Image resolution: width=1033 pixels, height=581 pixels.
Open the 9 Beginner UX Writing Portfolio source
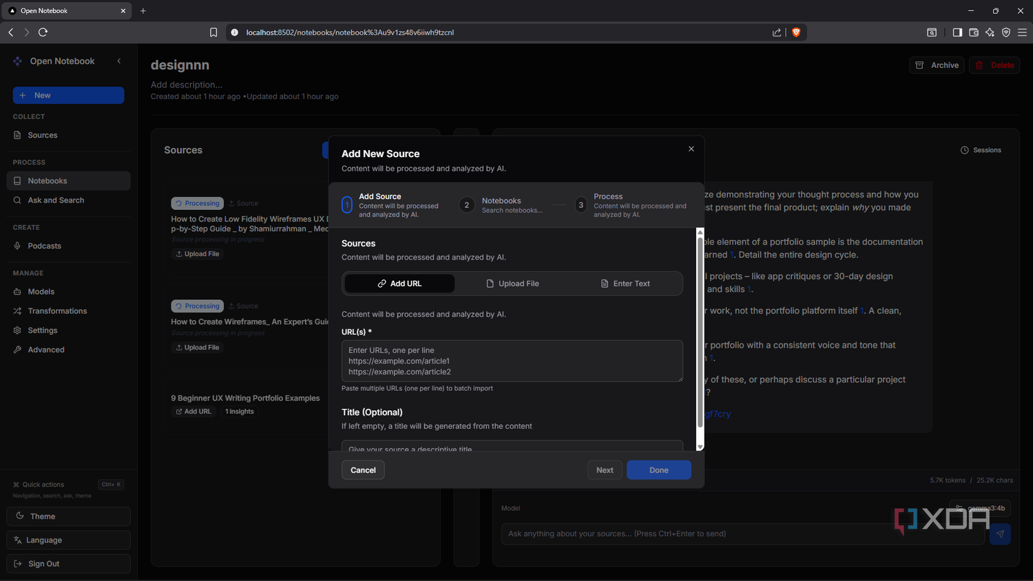point(245,398)
